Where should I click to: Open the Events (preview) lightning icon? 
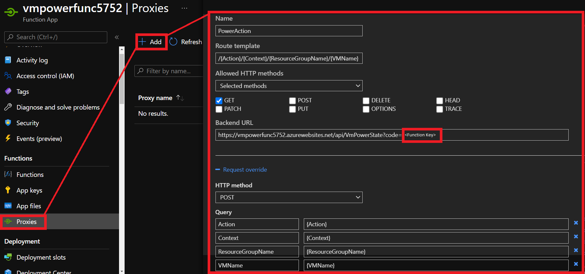8,138
